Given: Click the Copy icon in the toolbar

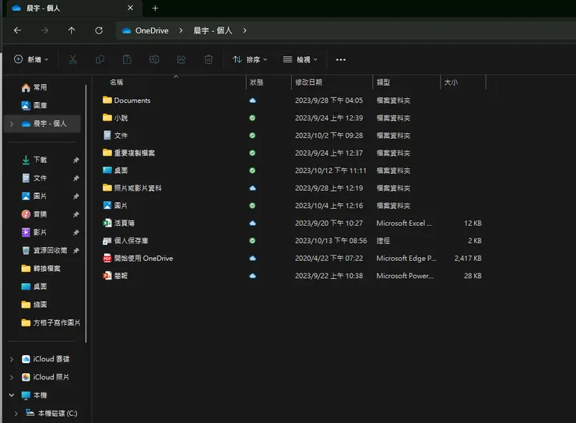Looking at the screenshot, I should click(x=100, y=59).
